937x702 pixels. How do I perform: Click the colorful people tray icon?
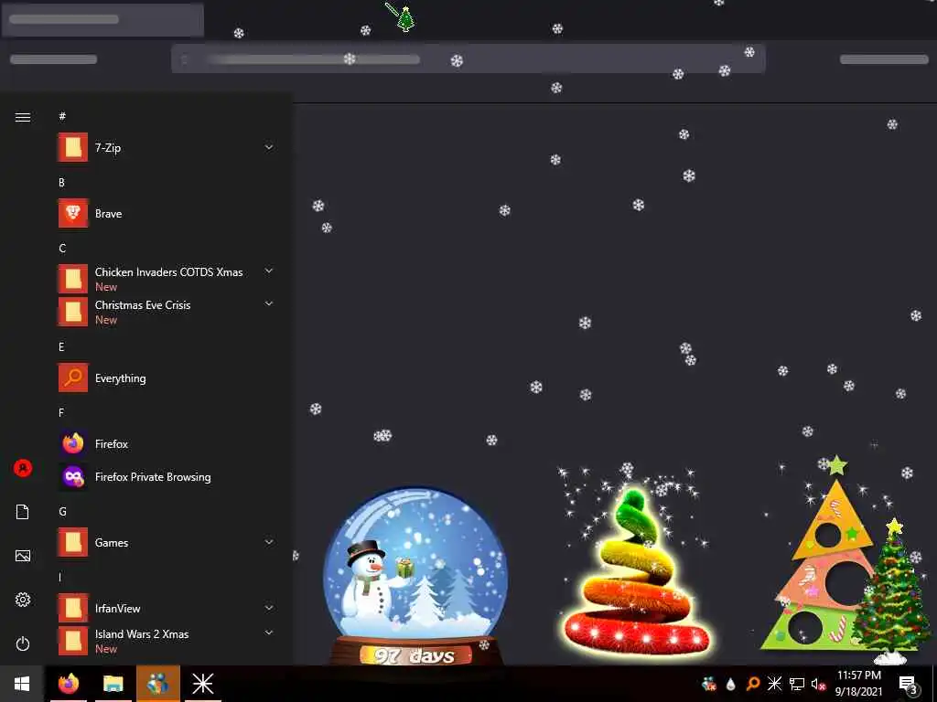tap(709, 684)
